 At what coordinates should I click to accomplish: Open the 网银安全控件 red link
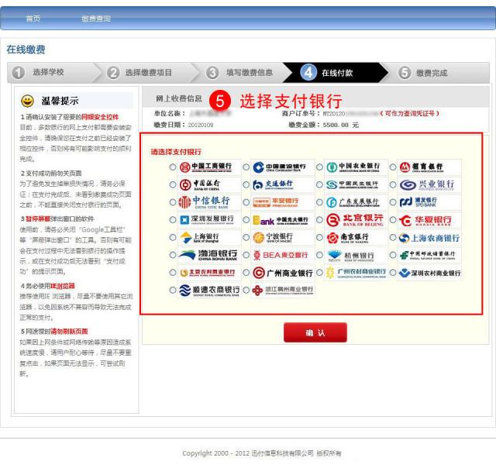pyautogui.click(x=100, y=117)
